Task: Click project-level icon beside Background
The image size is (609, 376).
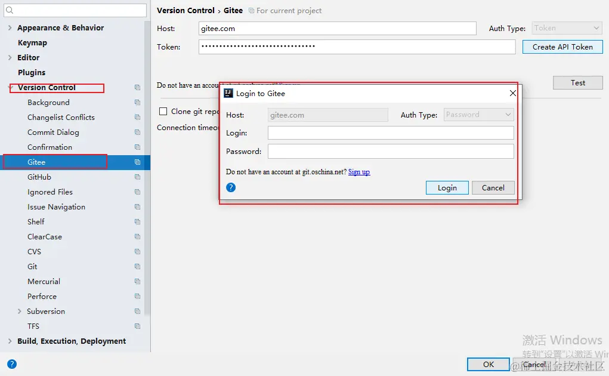Action: (x=137, y=102)
